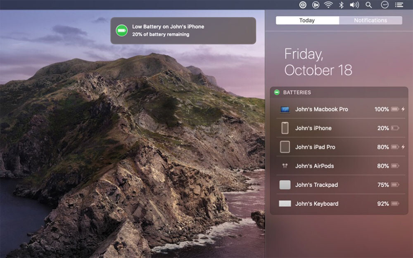Open the Wi-Fi menu
The width and height of the screenshot is (413, 258).
click(x=328, y=5)
